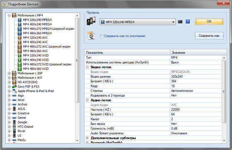Expand the Дополнительные субтитры section
Viewport: 232px width, 150px height.
(x=87, y=138)
